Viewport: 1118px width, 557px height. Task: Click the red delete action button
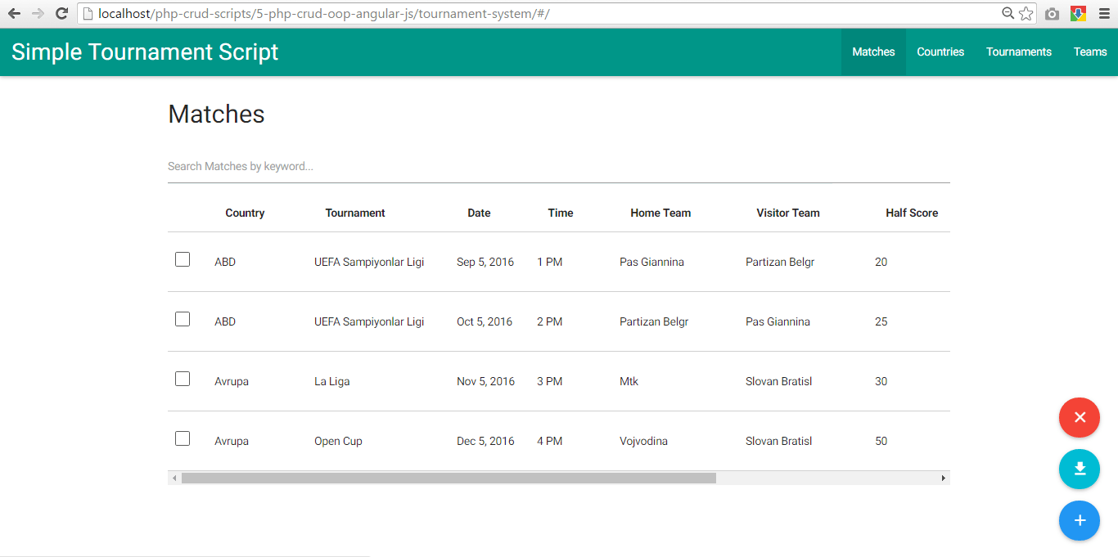point(1079,417)
